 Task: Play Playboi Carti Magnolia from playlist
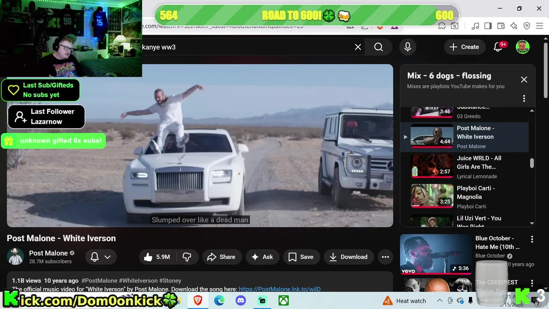(x=465, y=197)
